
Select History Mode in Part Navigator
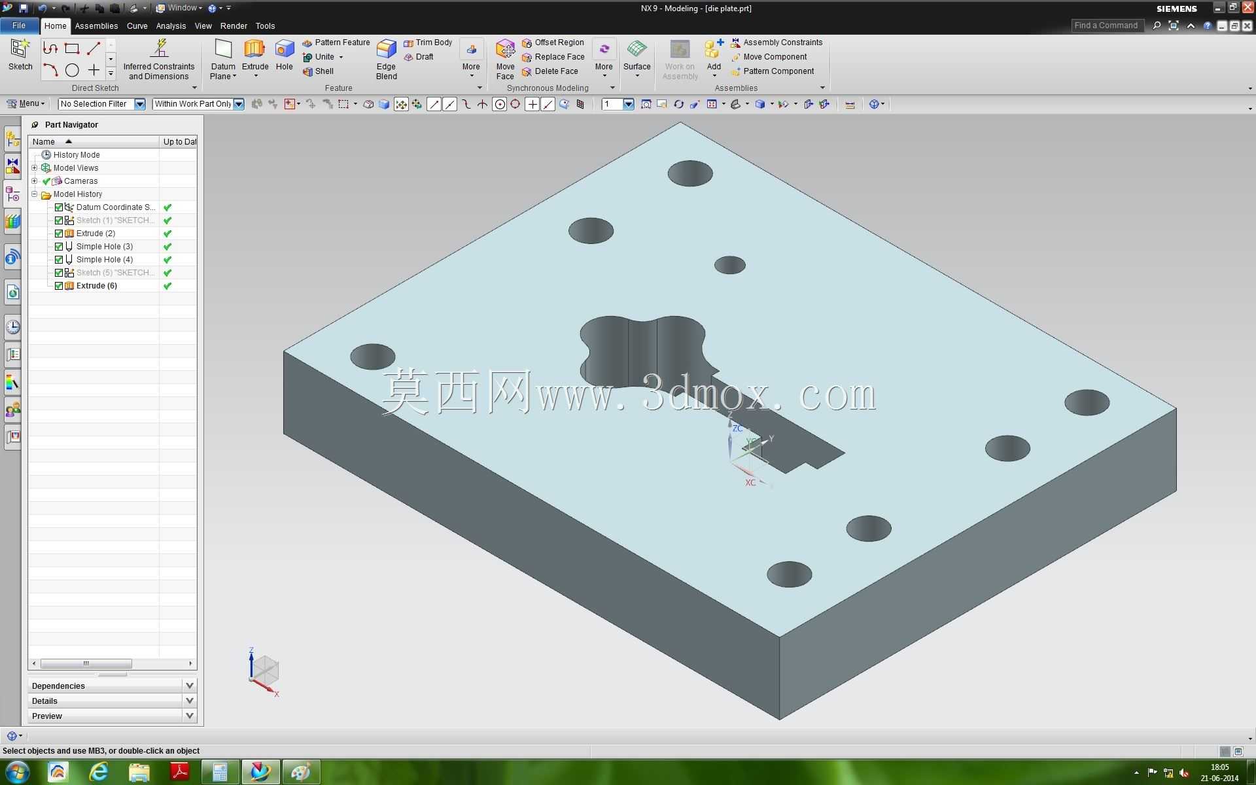click(77, 155)
